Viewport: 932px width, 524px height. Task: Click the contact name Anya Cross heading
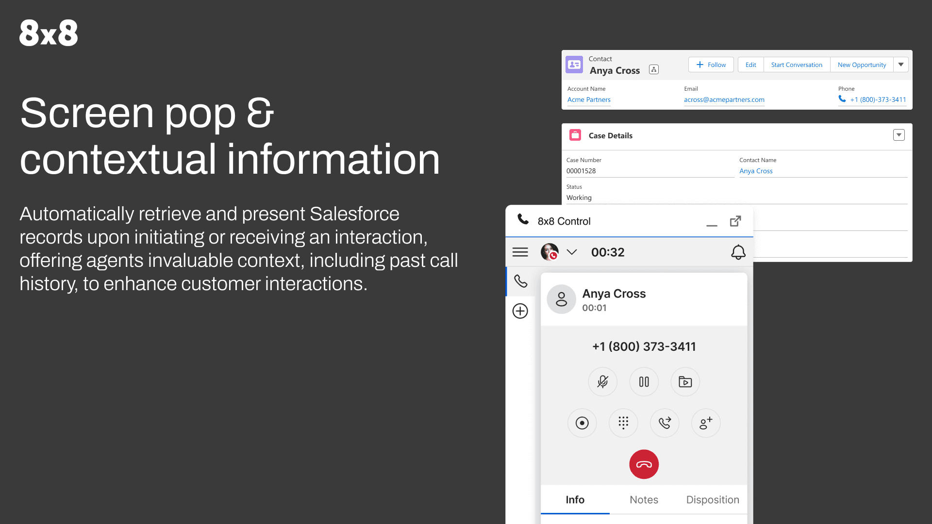615,70
